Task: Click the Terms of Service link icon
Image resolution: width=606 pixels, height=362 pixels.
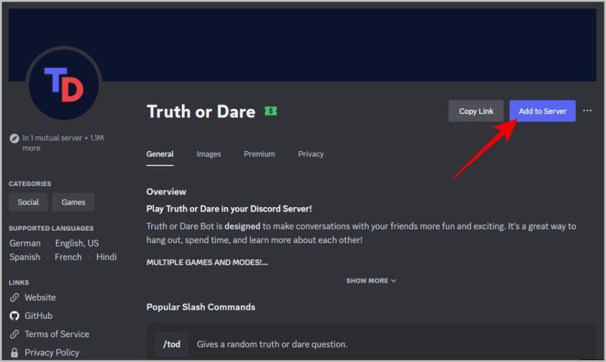Action: point(14,334)
